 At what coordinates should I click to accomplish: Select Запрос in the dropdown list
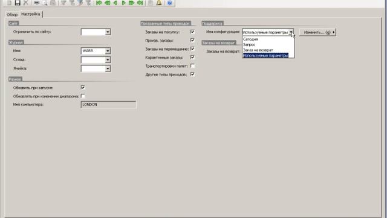tap(268, 44)
